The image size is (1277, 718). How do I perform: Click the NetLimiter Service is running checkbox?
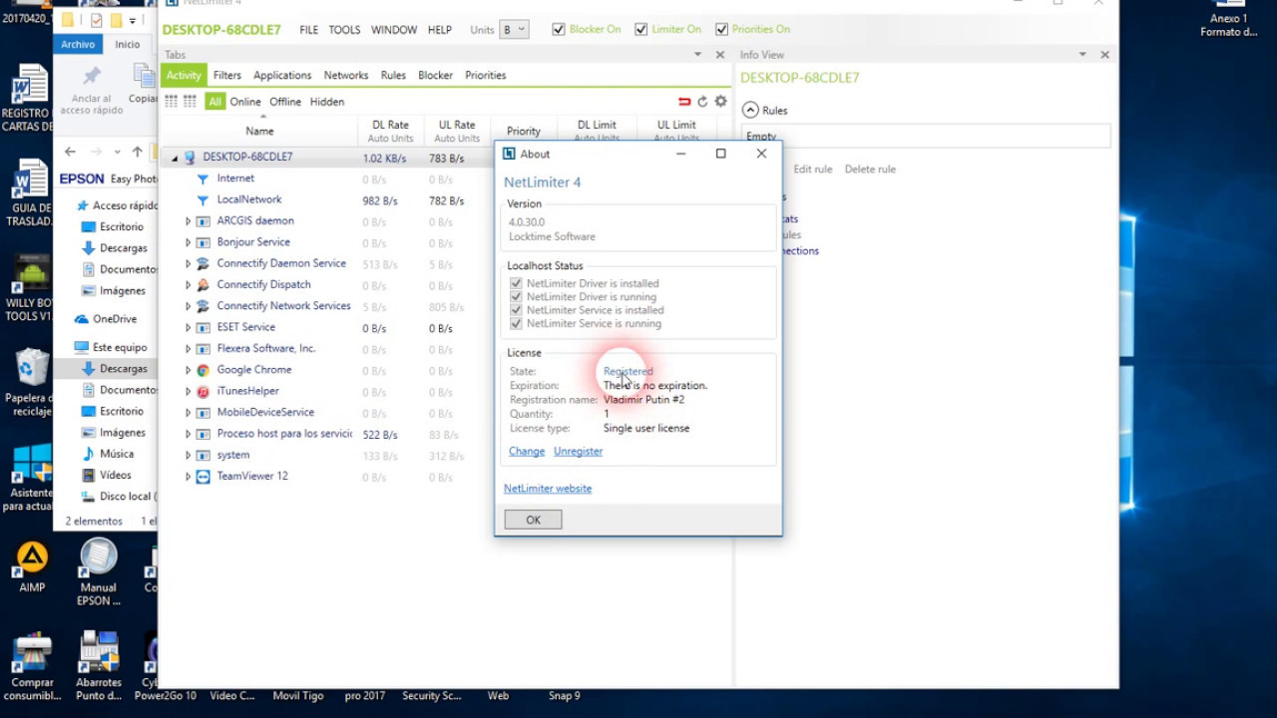(516, 324)
